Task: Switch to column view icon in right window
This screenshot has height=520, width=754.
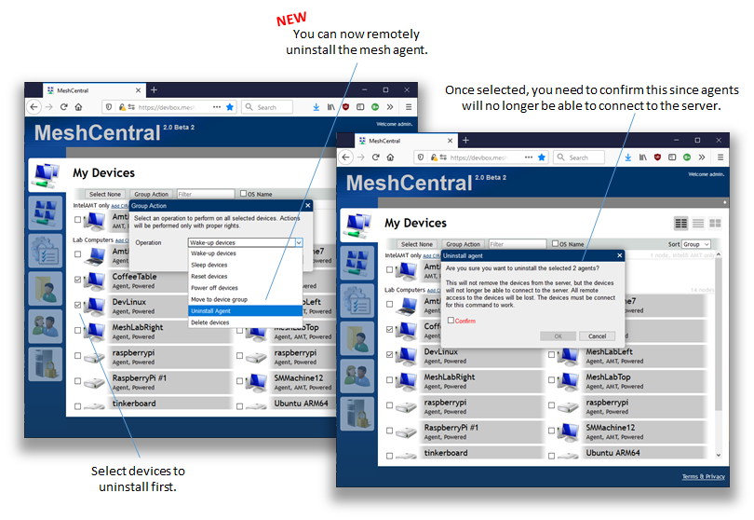Action: [x=680, y=223]
